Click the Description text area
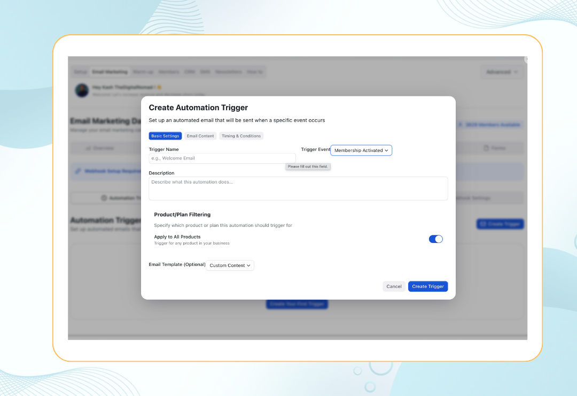This screenshot has height=396, width=577. coord(298,188)
